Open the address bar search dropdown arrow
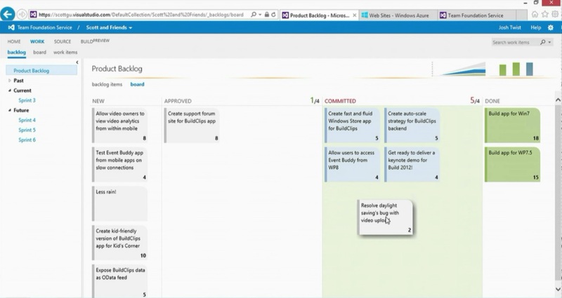Viewport: 562px width, 298px height. (260, 15)
